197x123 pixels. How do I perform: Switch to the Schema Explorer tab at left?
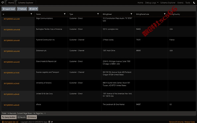(26, 3)
